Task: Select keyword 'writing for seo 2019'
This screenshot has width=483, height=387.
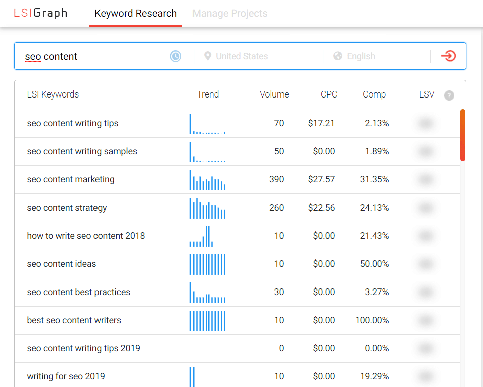Action: (66, 376)
